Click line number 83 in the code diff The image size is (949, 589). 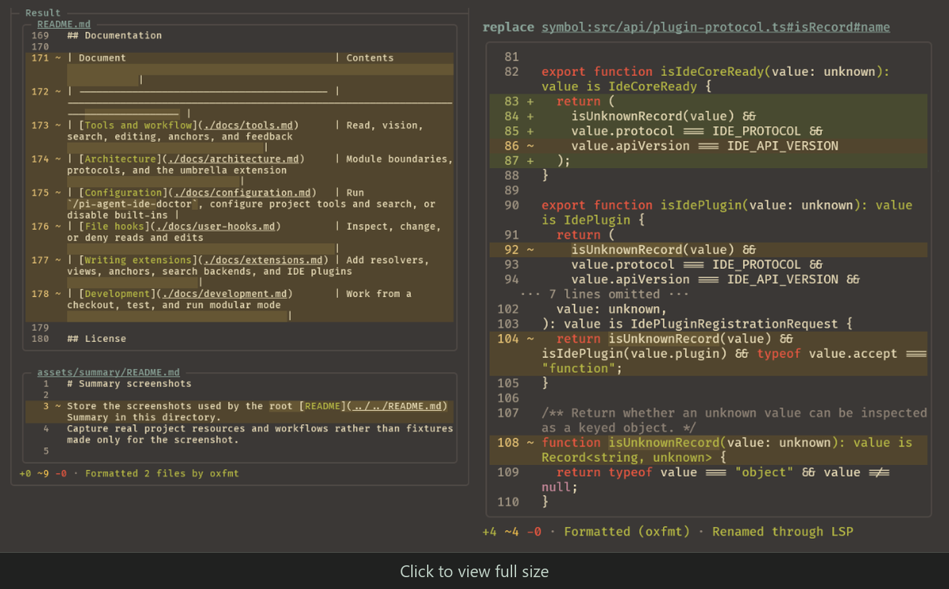click(511, 101)
